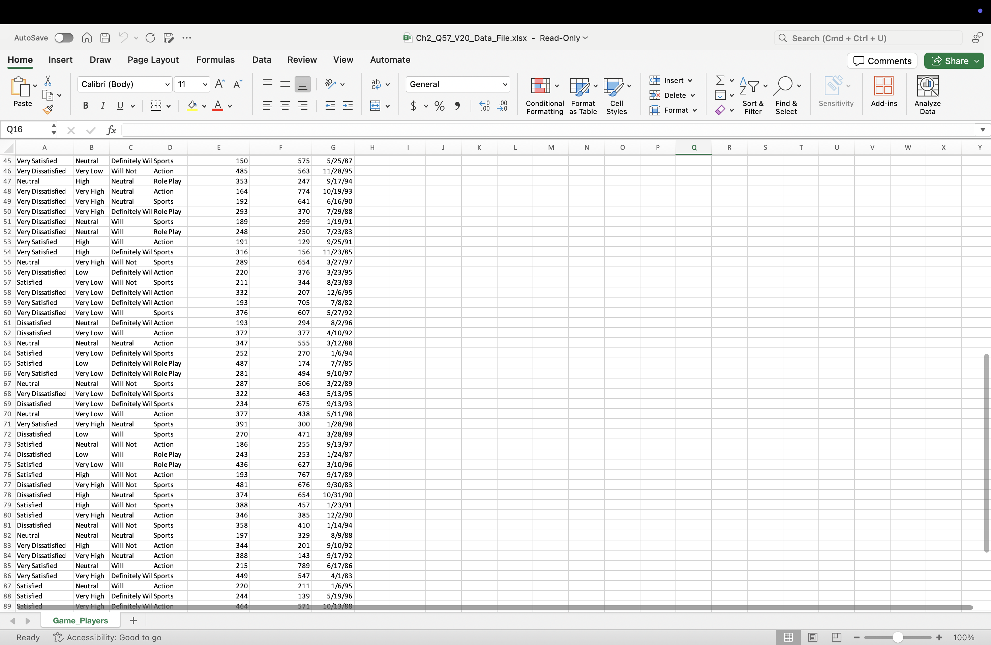Open the Formulas ribbon tab

coord(215,60)
